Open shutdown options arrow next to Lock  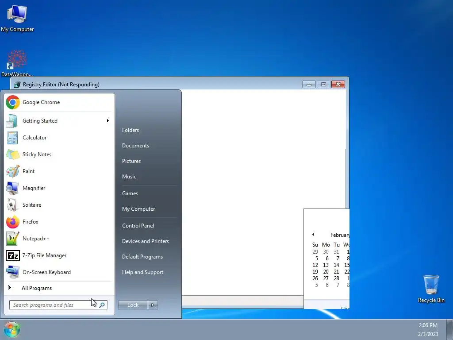coord(153,305)
